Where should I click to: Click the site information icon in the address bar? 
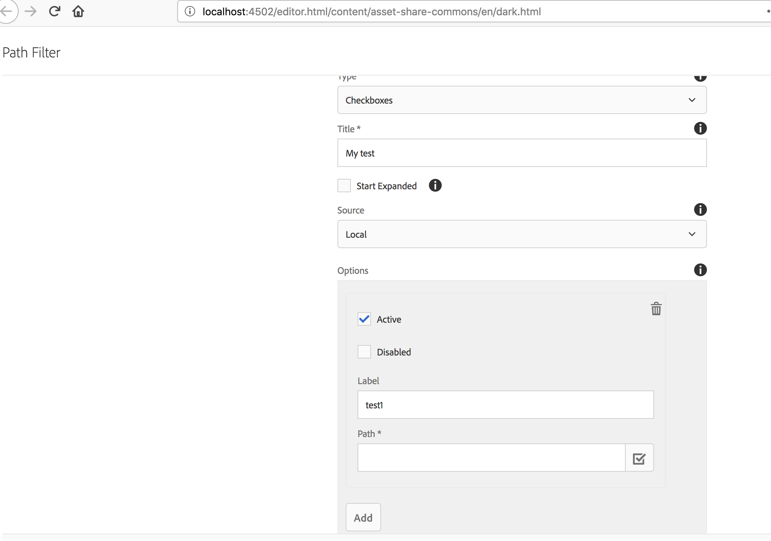coord(190,12)
